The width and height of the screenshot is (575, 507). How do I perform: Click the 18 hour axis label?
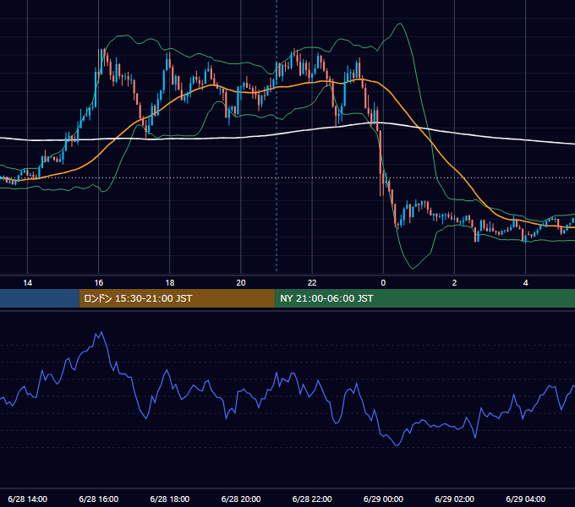[170, 283]
